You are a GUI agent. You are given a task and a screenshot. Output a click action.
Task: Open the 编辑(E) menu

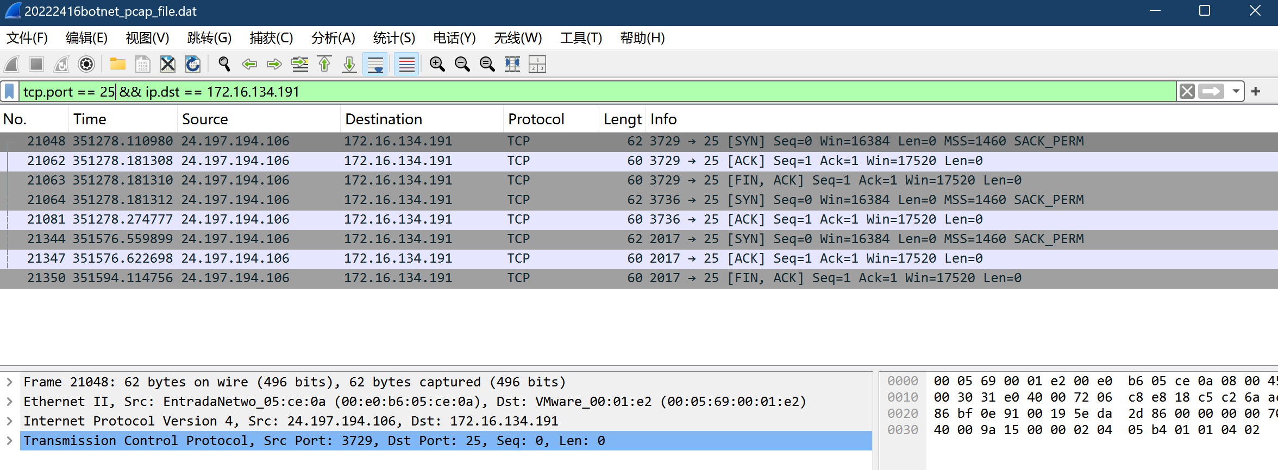[x=86, y=38]
